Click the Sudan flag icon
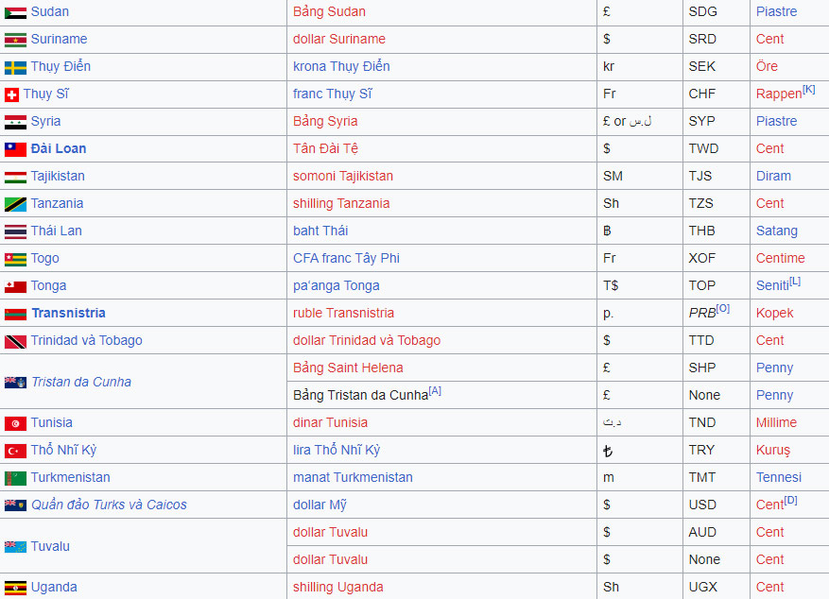 15,12
